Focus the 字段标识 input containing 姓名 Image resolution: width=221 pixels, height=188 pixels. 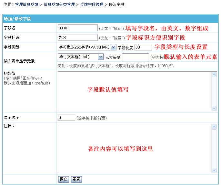point(77,38)
